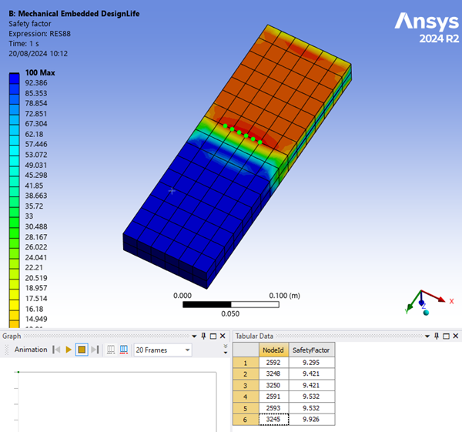Select table row header 5
The width and height of the screenshot is (462, 432).
(x=246, y=408)
